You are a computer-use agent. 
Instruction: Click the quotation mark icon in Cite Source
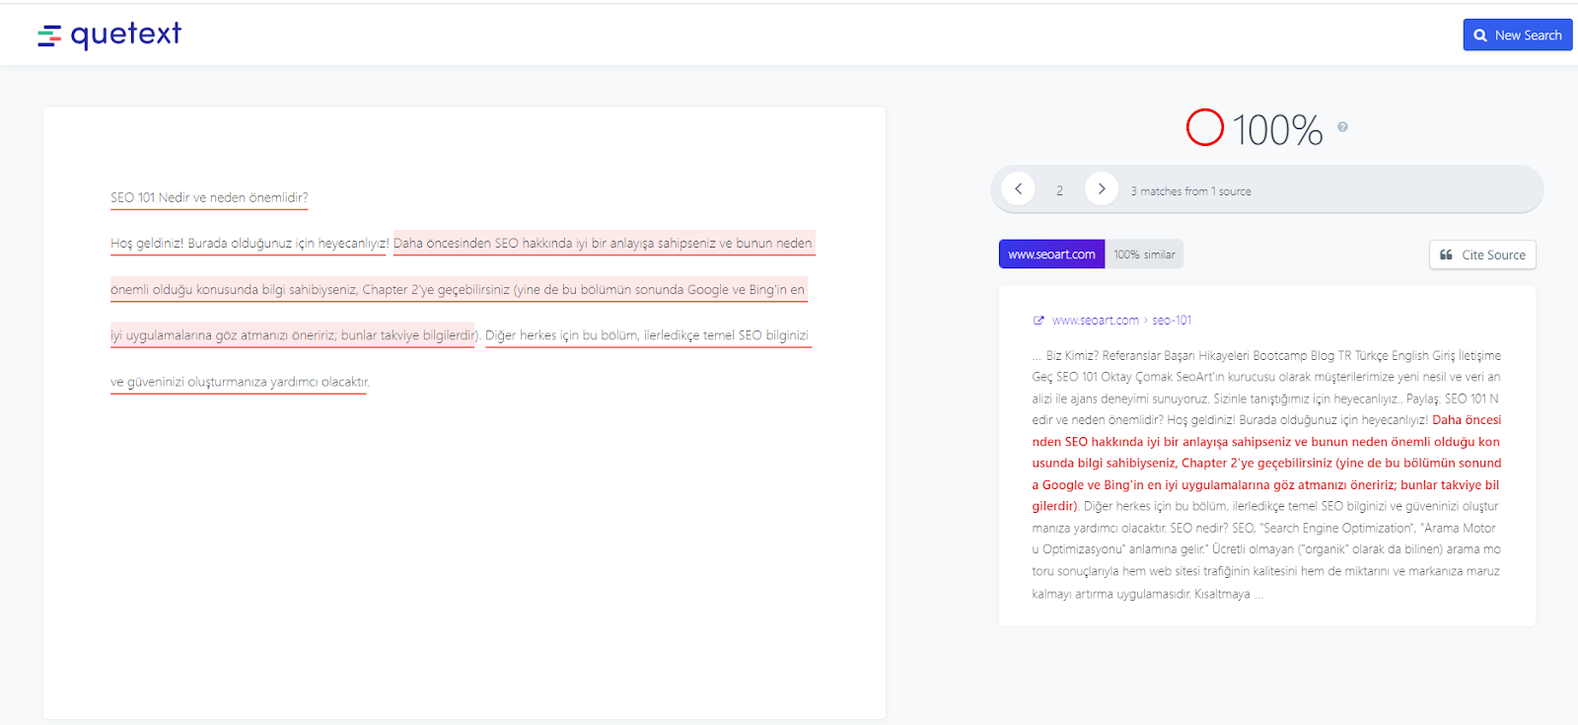pyautogui.click(x=1446, y=254)
